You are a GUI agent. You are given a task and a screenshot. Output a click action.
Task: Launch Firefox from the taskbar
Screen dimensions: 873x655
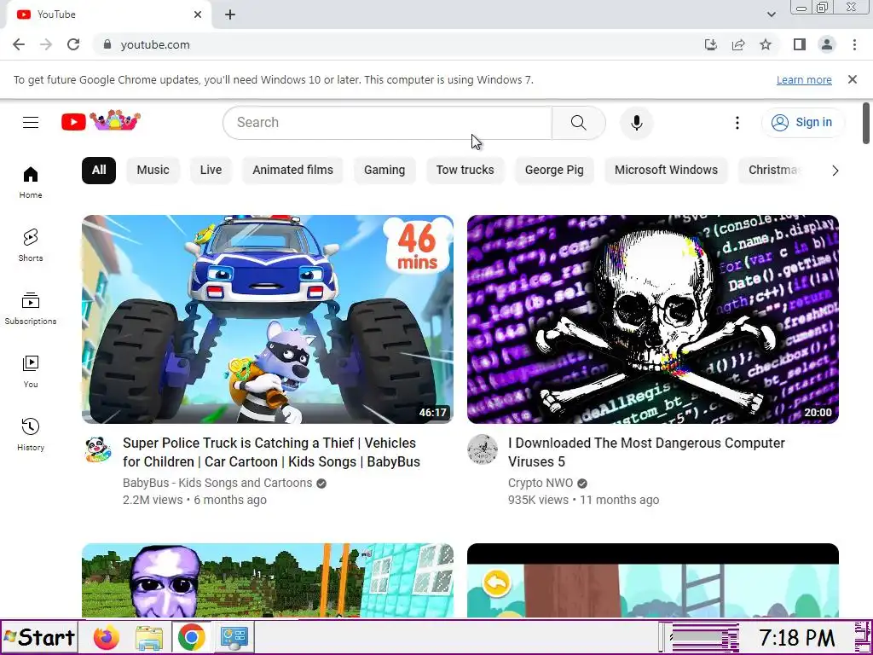click(x=107, y=637)
